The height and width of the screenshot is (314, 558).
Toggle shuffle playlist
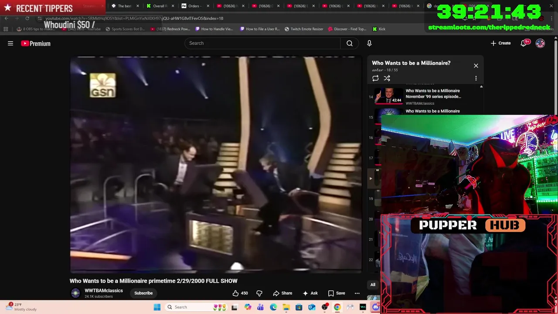pyautogui.click(x=387, y=78)
